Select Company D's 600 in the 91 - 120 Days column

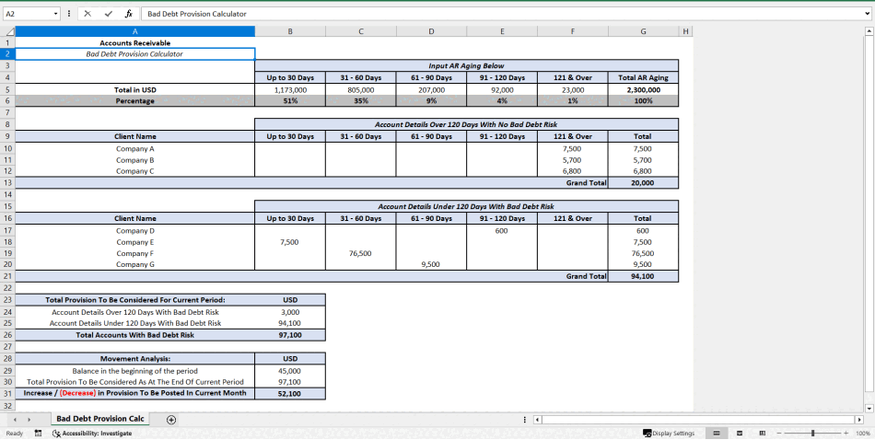point(502,230)
